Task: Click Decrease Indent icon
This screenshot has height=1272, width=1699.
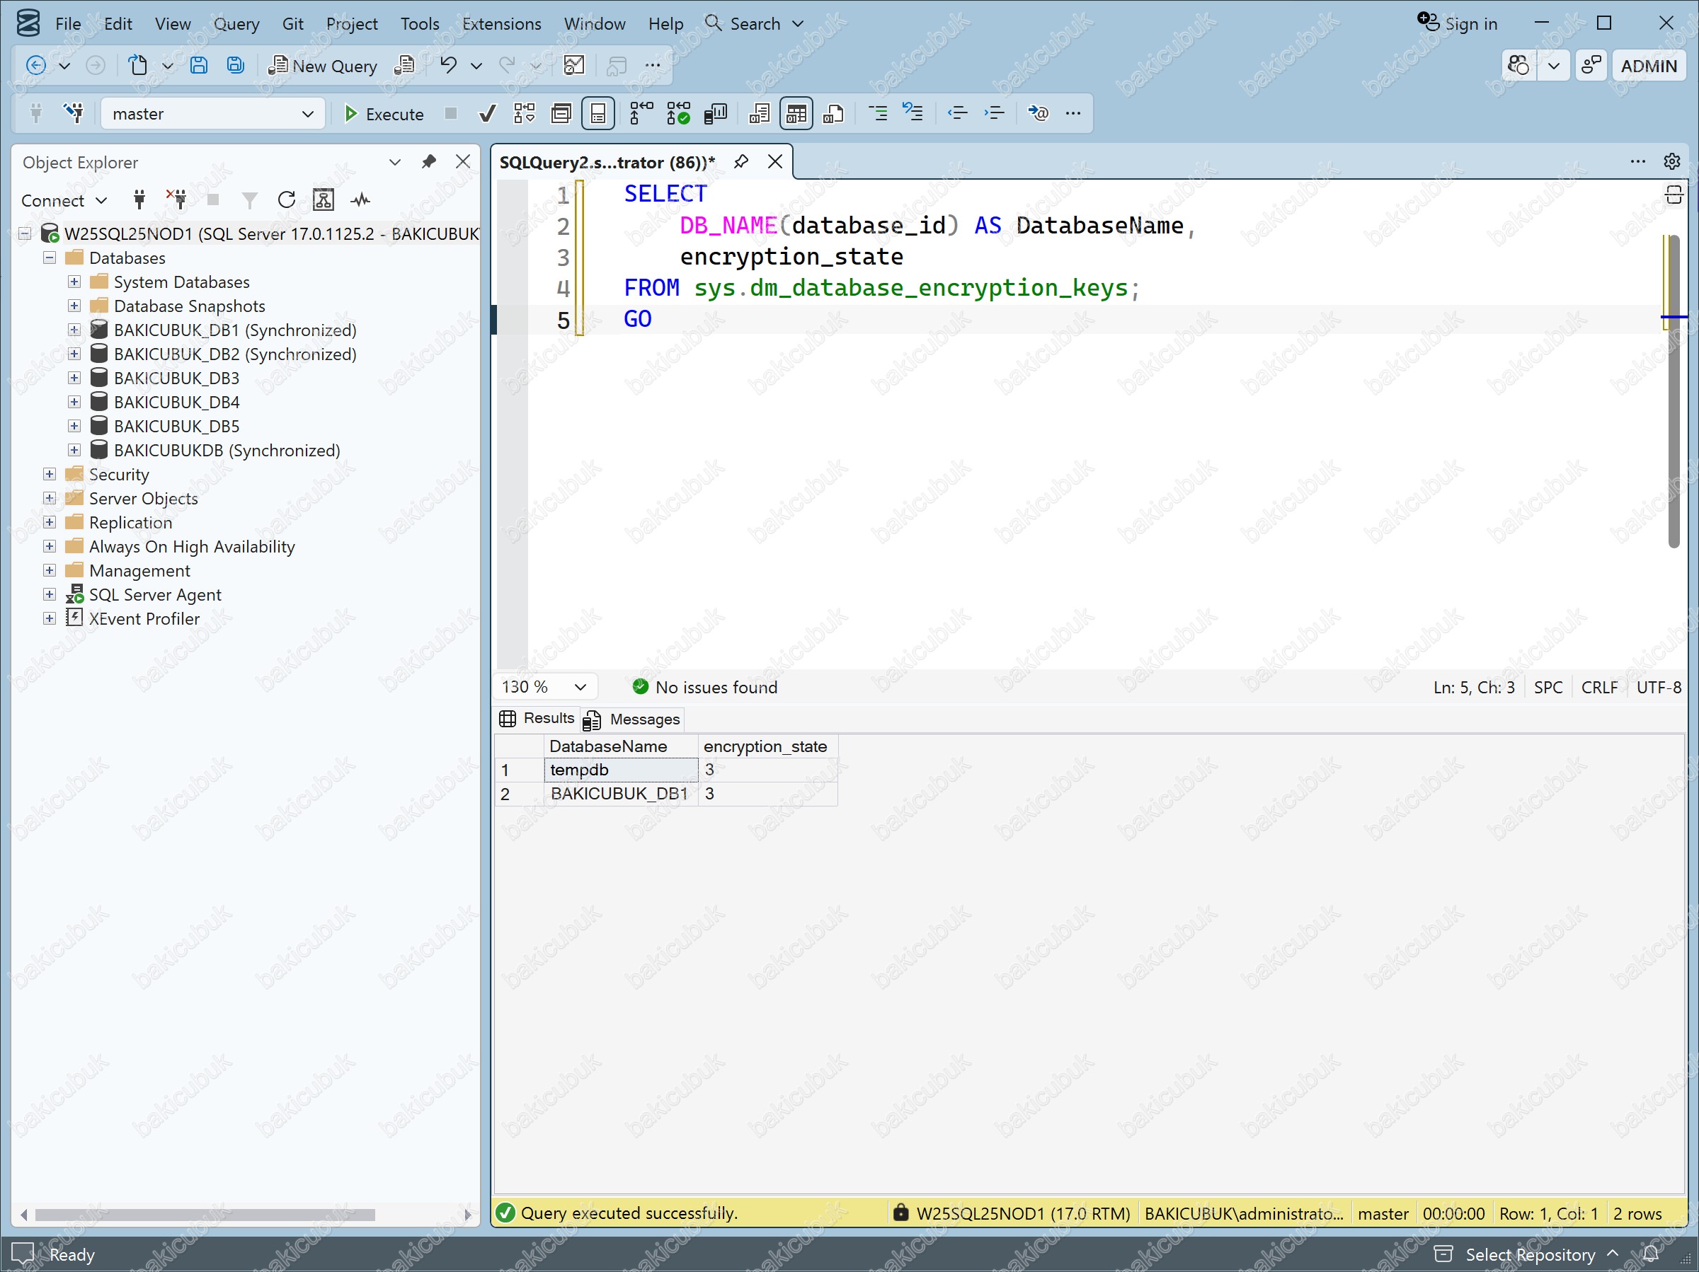Action: point(957,115)
